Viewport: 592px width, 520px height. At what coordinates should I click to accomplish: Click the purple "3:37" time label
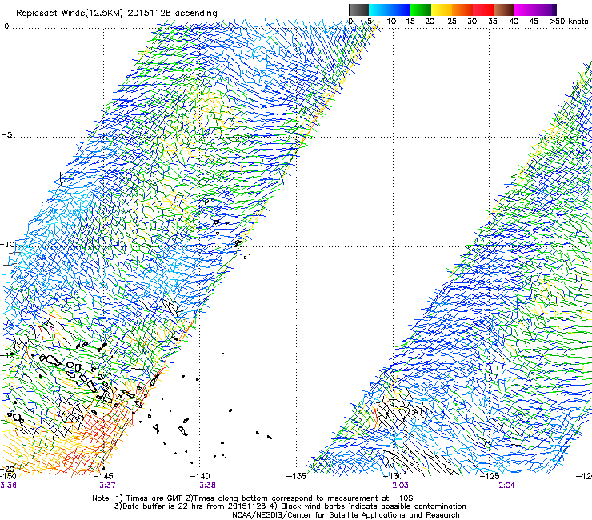click(x=107, y=486)
